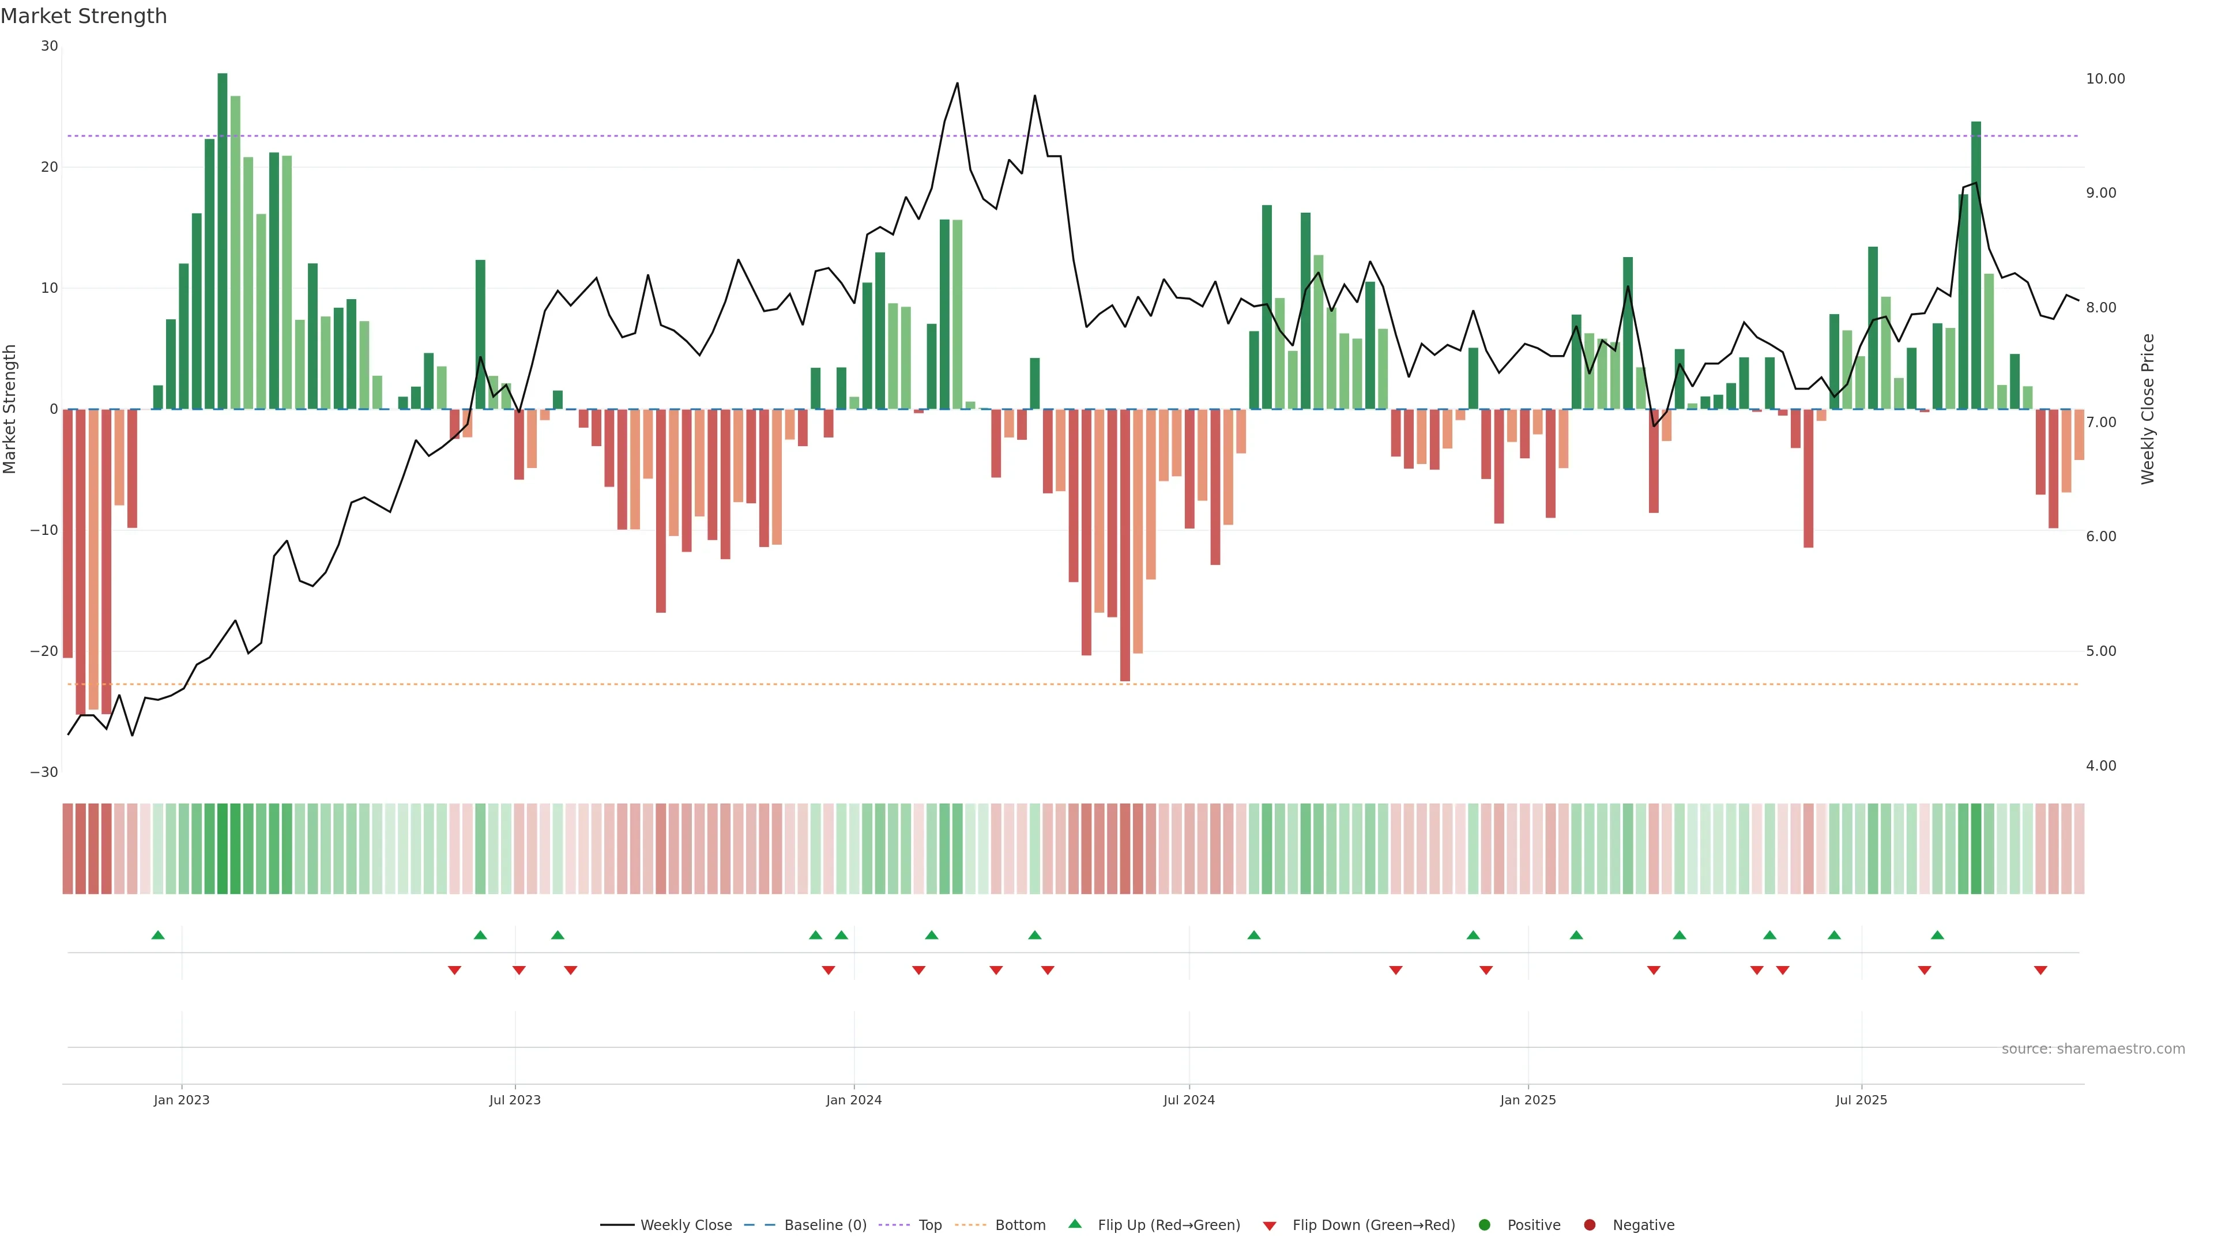
Task: Click the Jan 2023 x-axis label
Action: coord(182,1100)
